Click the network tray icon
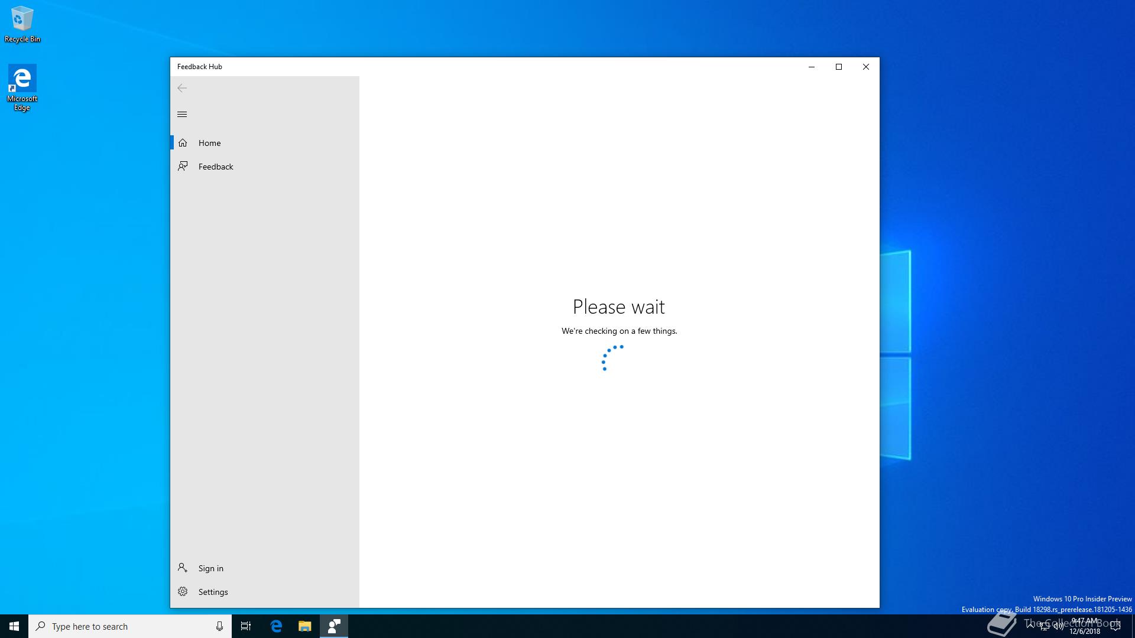1135x638 pixels. tap(1045, 626)
